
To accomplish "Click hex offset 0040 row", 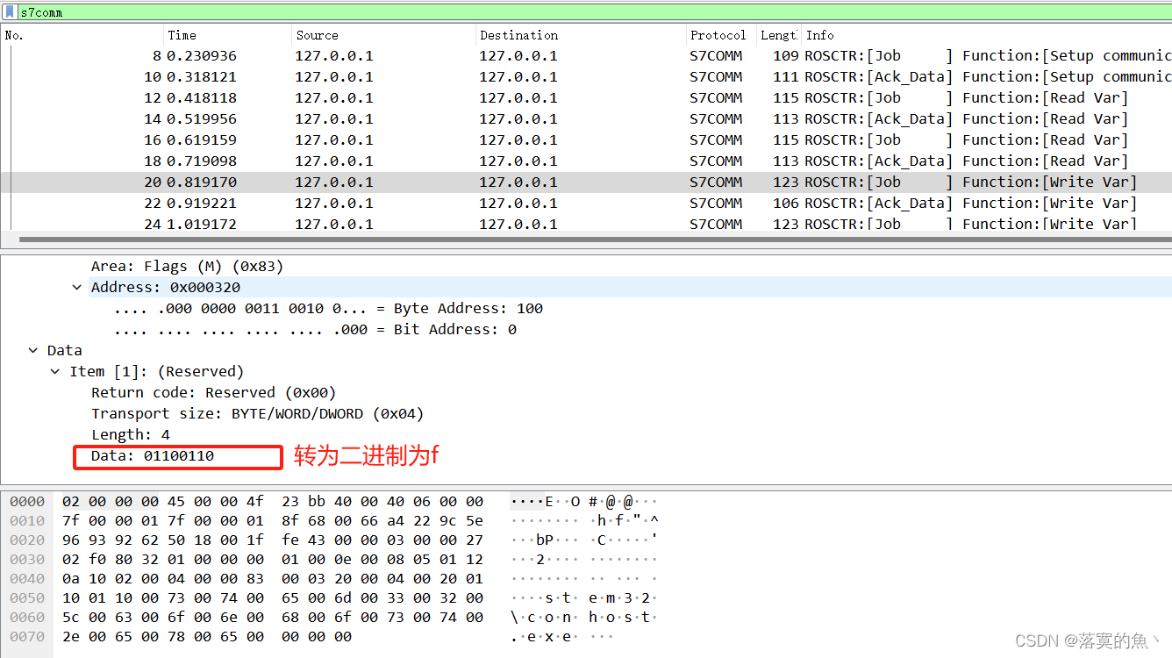I will [273, 579].
